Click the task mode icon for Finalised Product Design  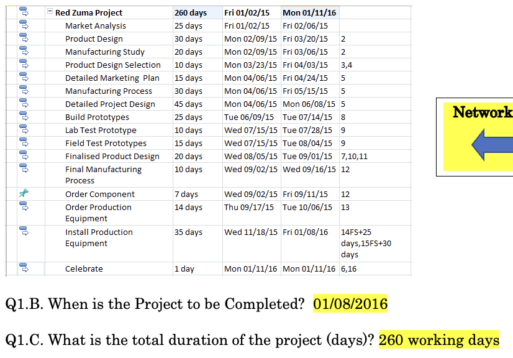pyautogui.click(x=24, y=156)
